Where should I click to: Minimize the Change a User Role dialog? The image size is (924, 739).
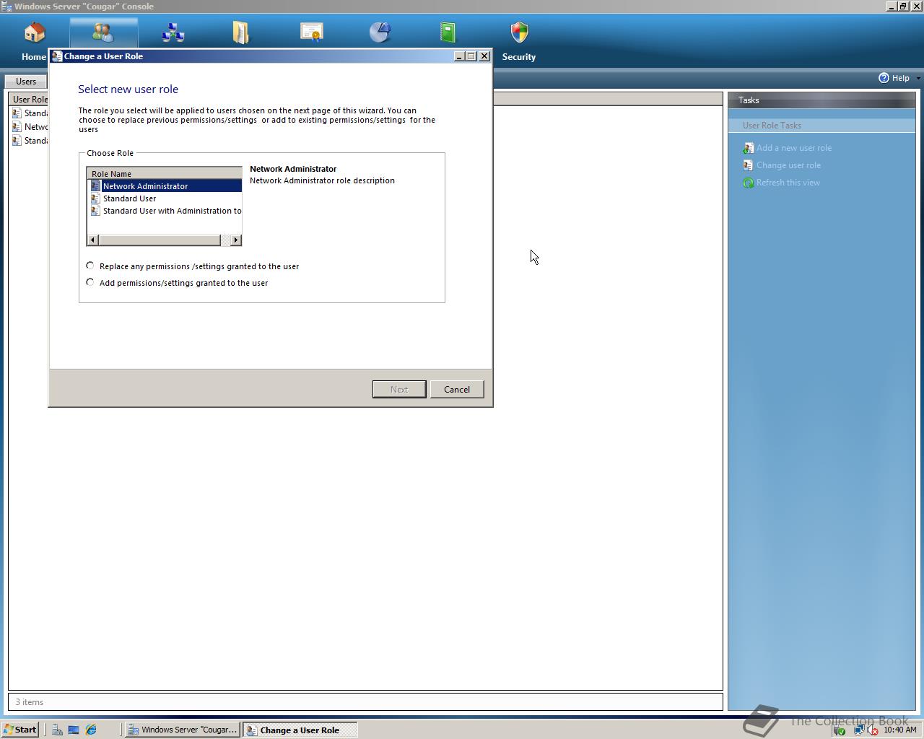[x=459, y=56]
